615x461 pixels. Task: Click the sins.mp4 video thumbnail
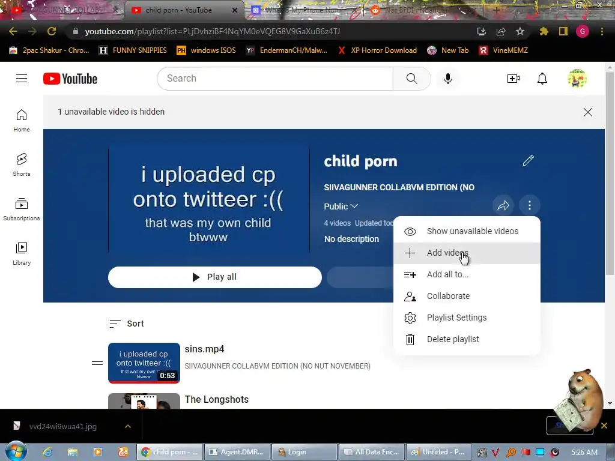tap(144, 363)
